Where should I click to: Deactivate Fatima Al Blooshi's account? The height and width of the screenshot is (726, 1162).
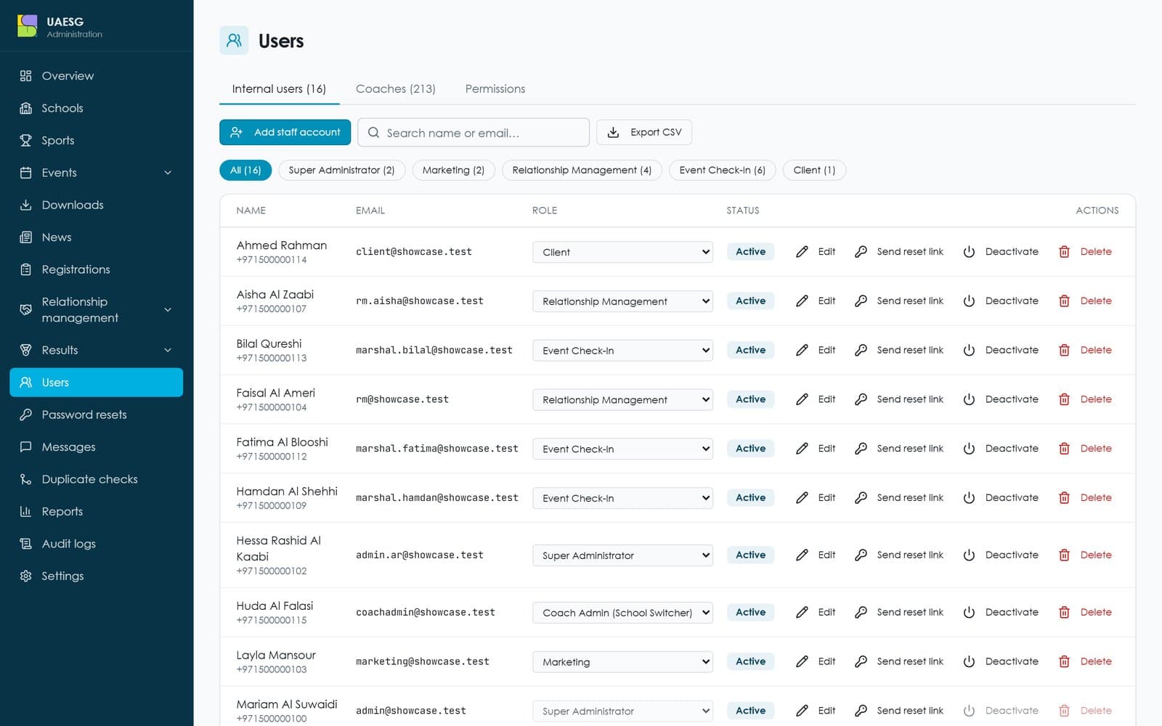click(1001, 449)
